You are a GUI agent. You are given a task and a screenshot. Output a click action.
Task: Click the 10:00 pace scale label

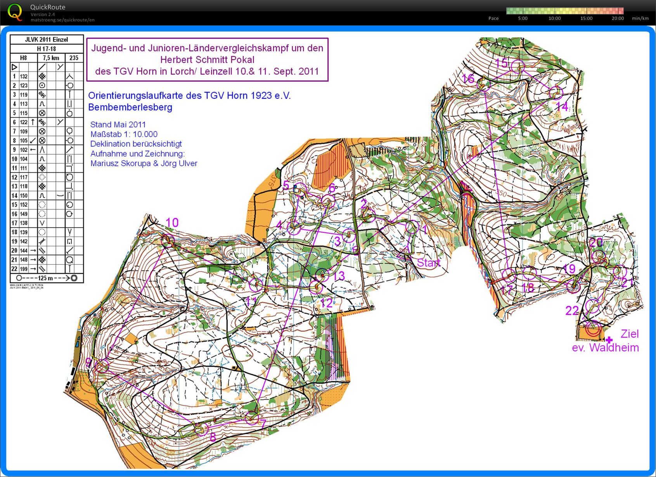(x=554, y=18)
